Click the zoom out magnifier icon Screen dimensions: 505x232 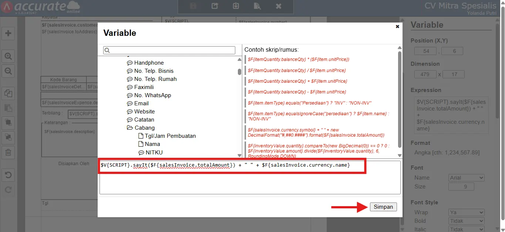8,71
